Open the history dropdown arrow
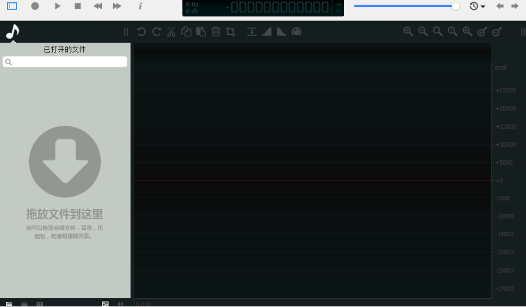The width and height of the screenshot is (526, 307). (x=483, y=6)
